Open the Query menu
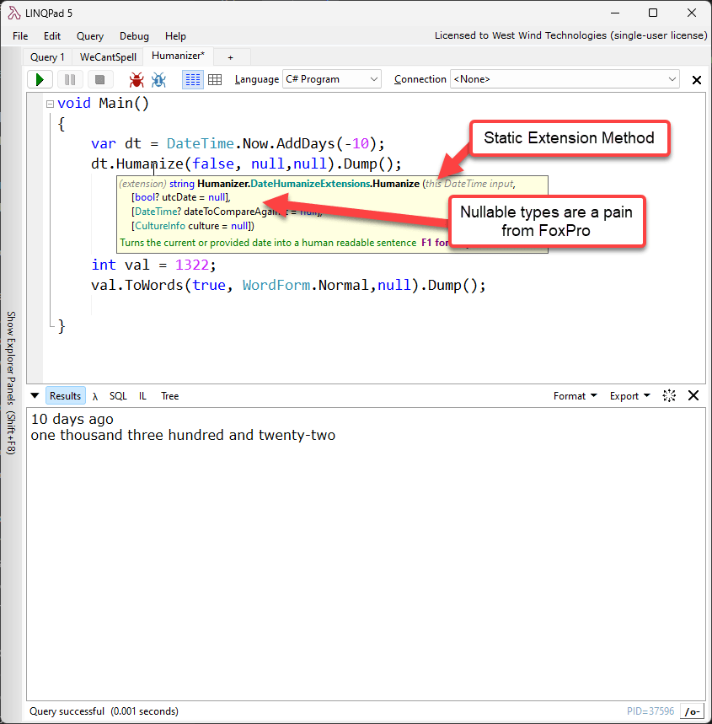This screenshot has width=712, height=724. coord(90,36)
